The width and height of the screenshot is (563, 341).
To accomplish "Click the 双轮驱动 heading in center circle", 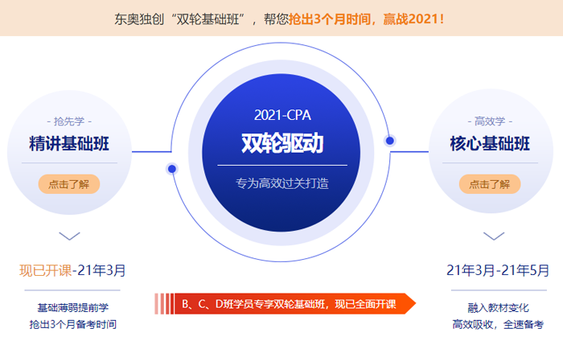I will [x=281, y=142].
